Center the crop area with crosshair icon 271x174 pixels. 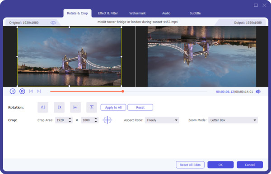point(107,120)
